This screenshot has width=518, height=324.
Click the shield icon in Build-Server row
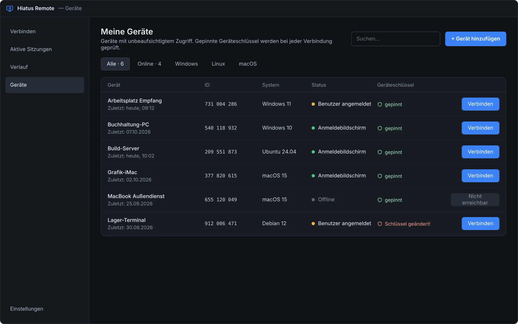[380, 152]
